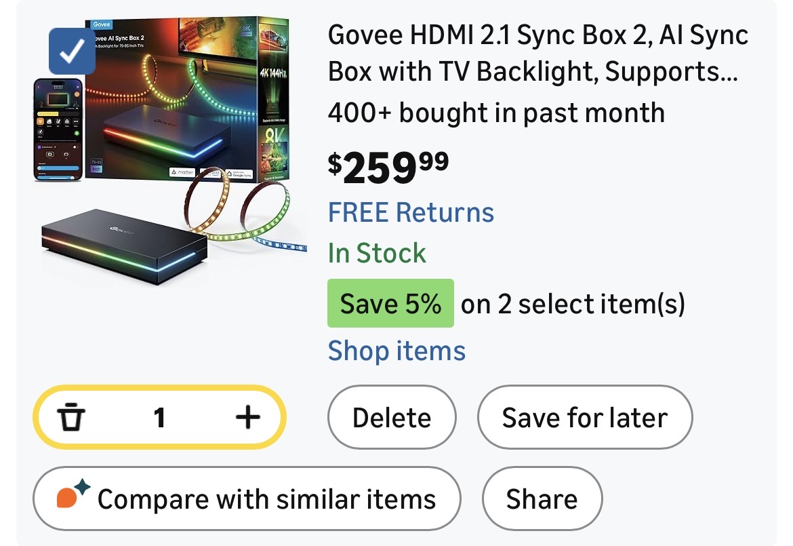Click the In Stock status text
793x546 pixels.
[377, 253]
